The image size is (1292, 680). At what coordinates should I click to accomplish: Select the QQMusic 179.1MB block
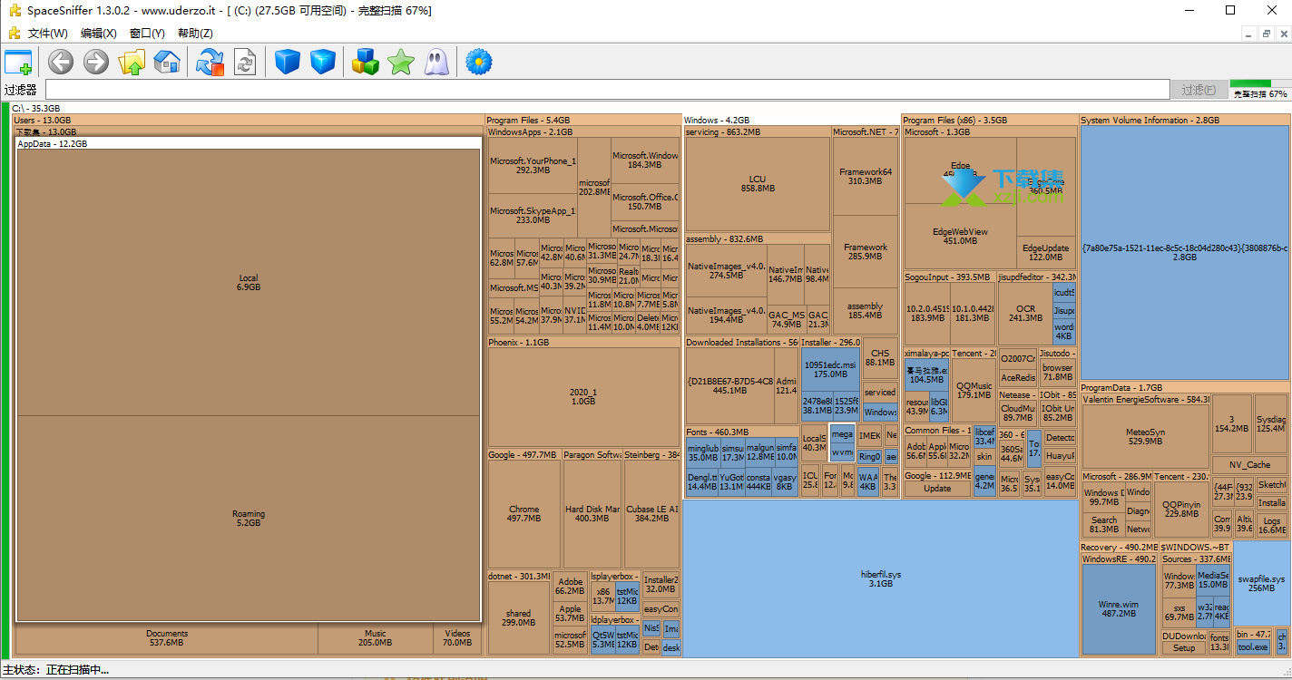tap(974, 390)
